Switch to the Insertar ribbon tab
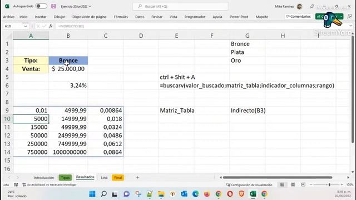This screenshot has width=356, height=200. [x=41, y=17]
